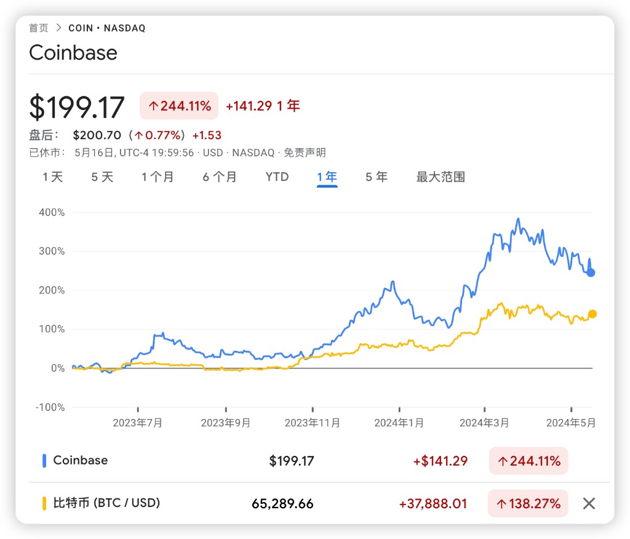Click the 138.27% Bitcoin gain badge
630x539 pixels.
528,504
